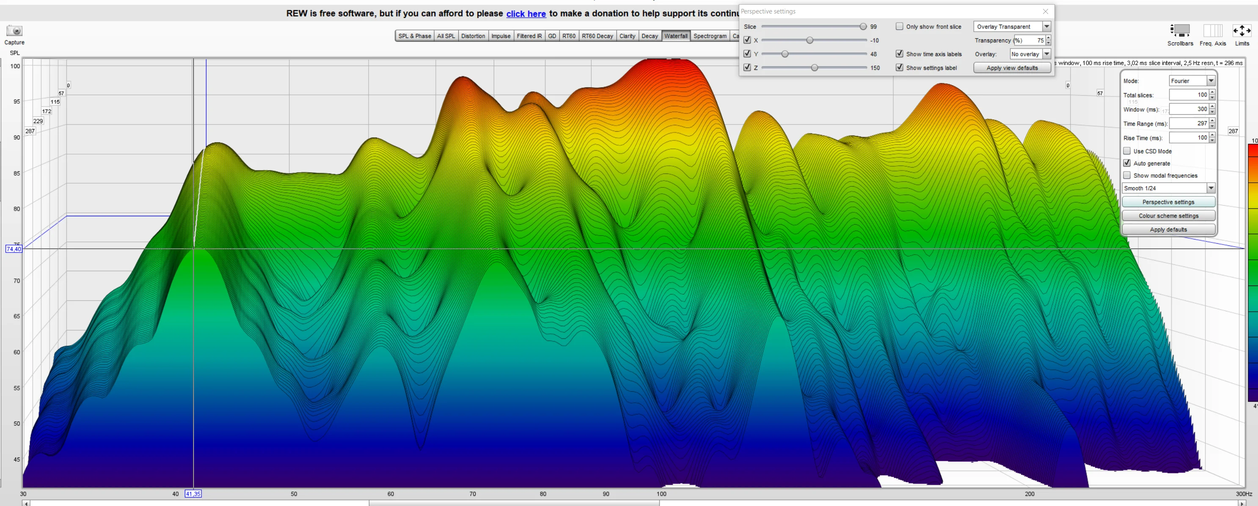The width and height of the screenshot is (1258, 506).
Task: Switch to Filtered IR tab
Action: (x=529, y=36)
